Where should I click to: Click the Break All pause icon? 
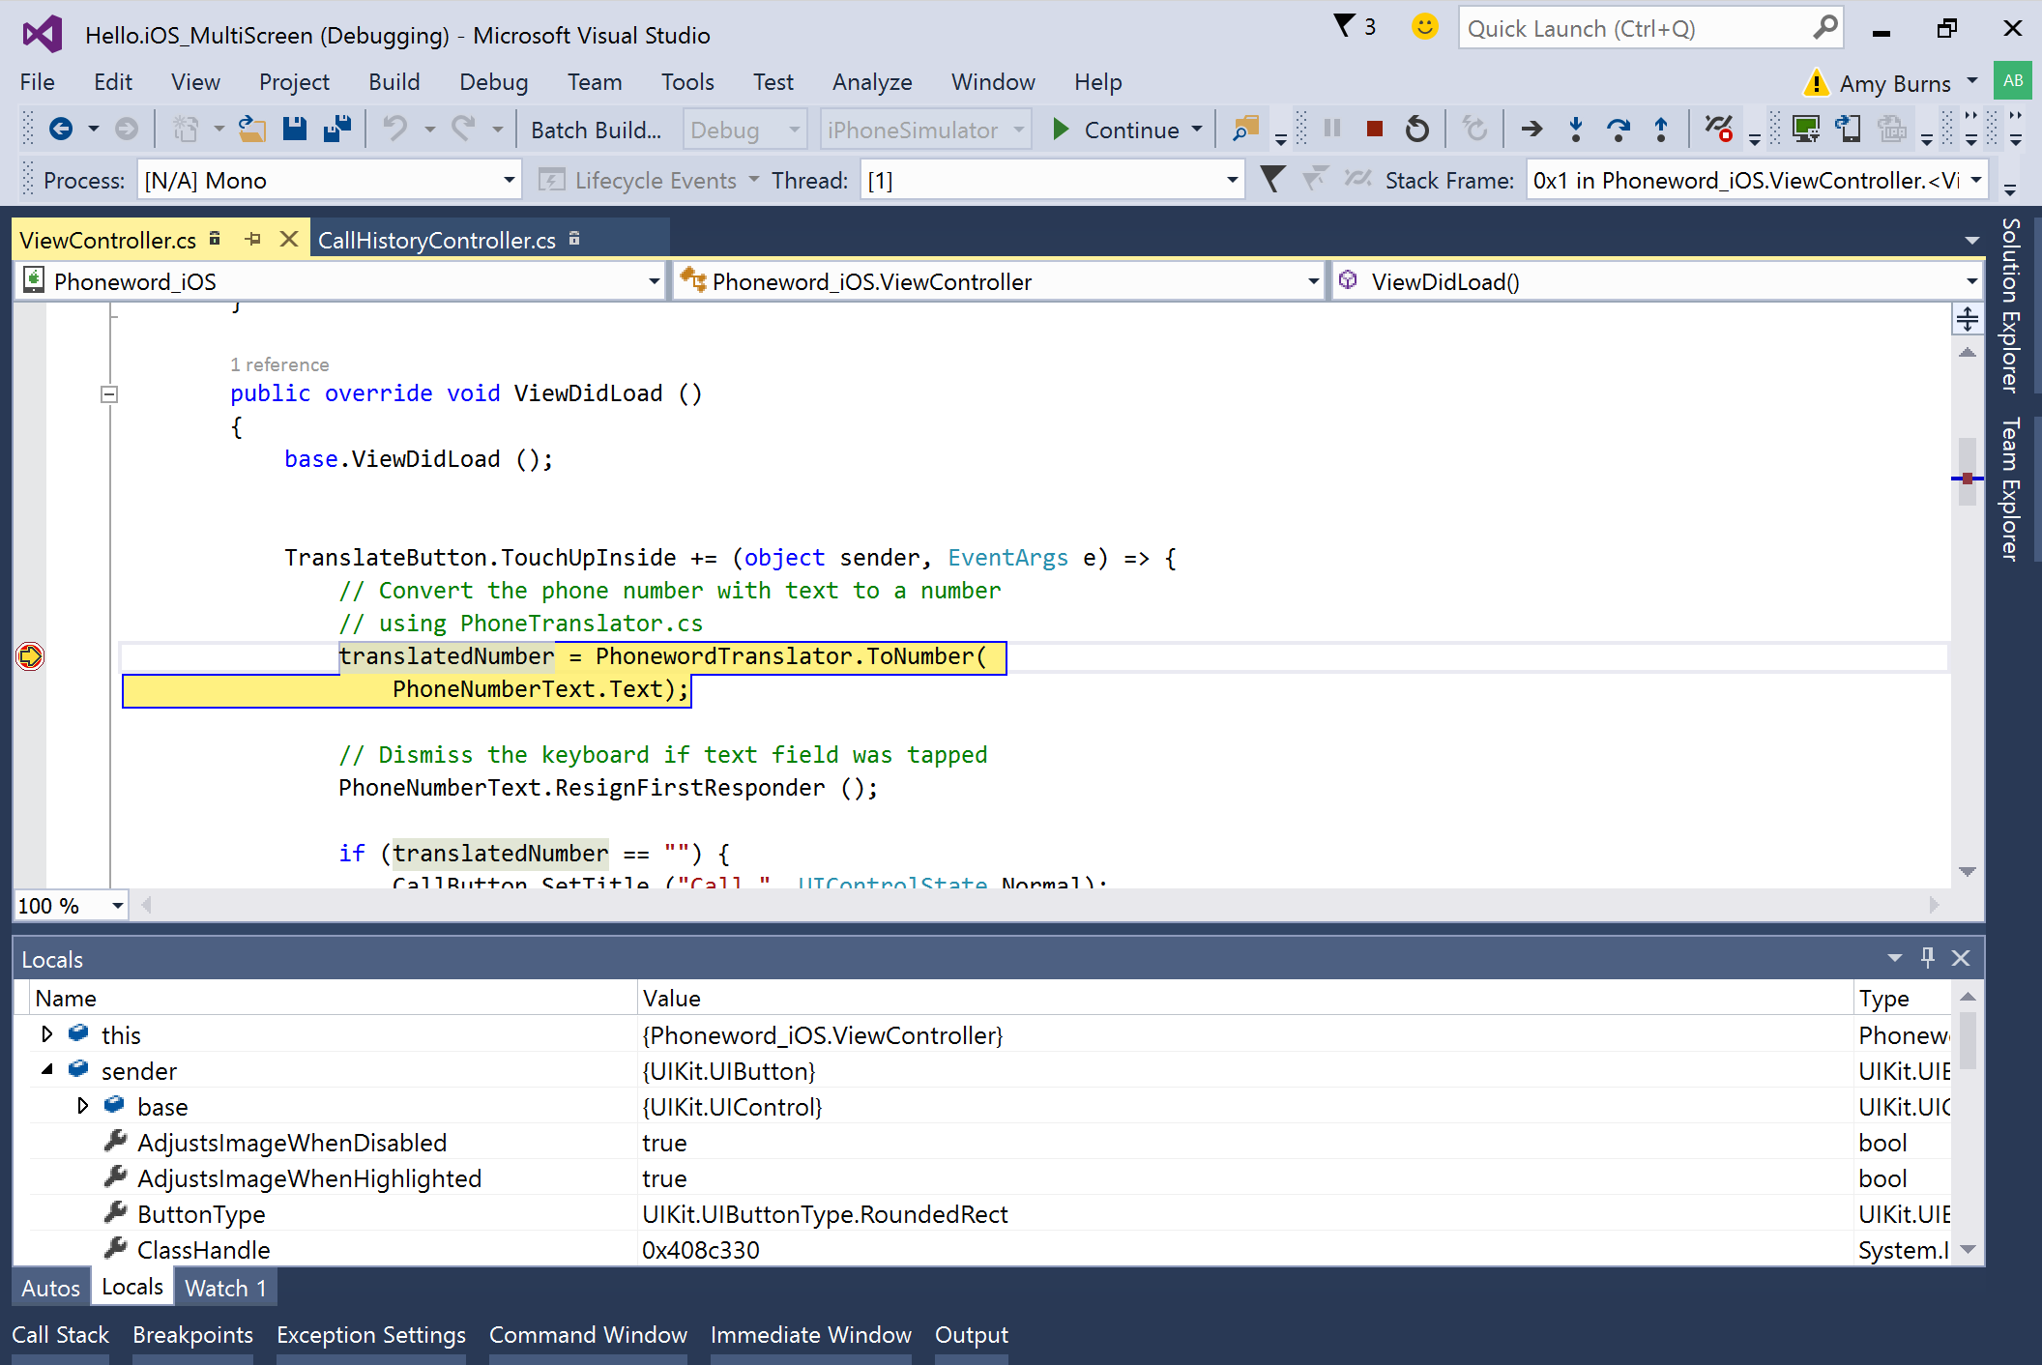pos(1331,129)
